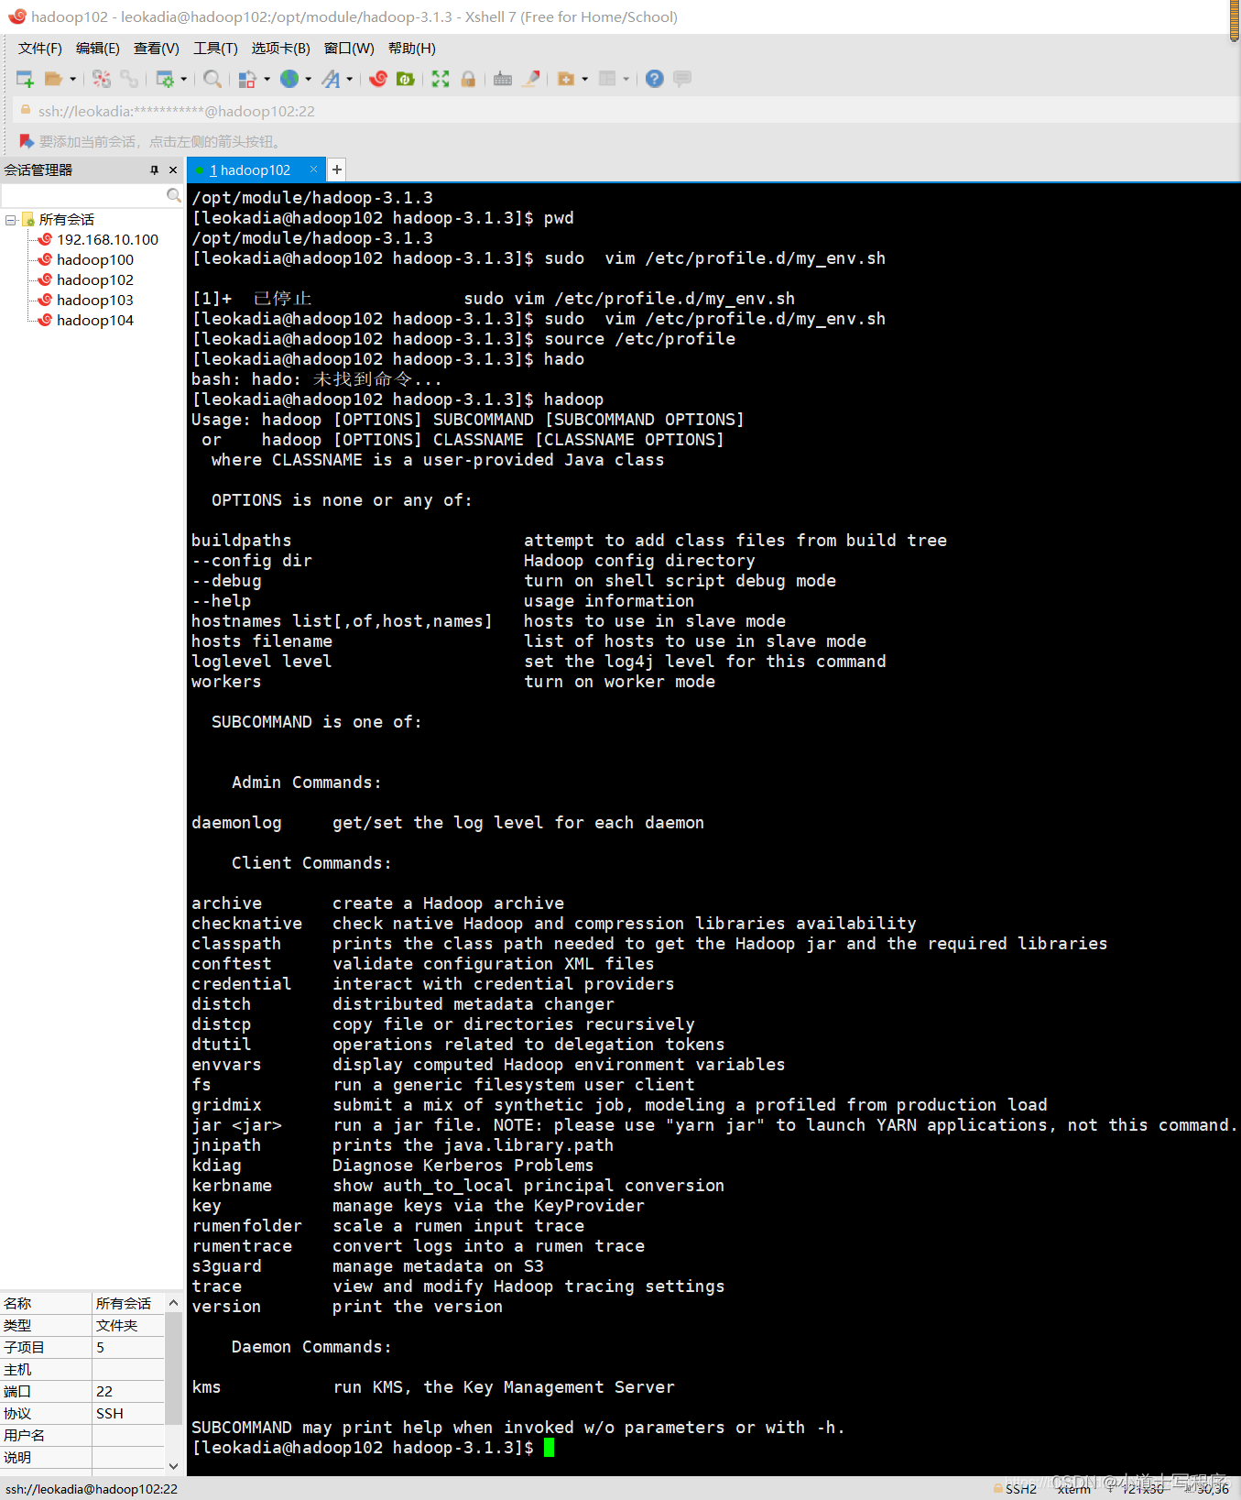
Task: Expand the color scheme dropdown arrow
Action: pos(267,79)
